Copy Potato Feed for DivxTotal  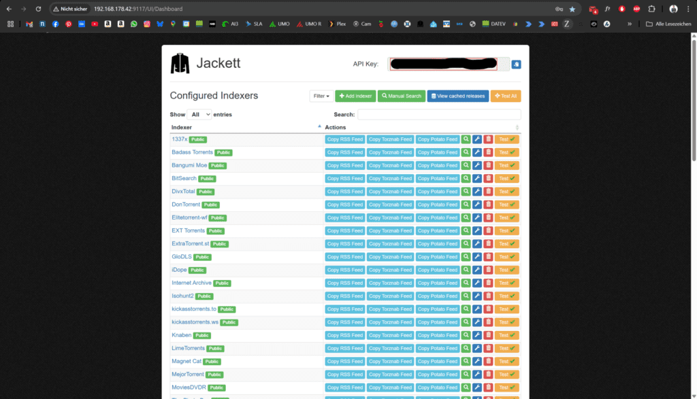click(x=438, y=192)
